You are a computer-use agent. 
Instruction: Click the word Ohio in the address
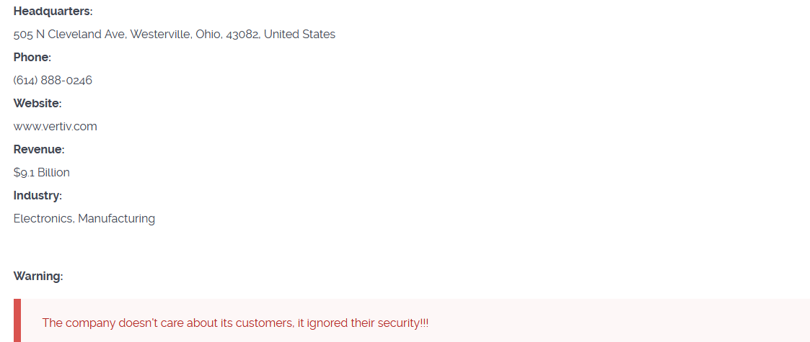(x=208, y=35)
